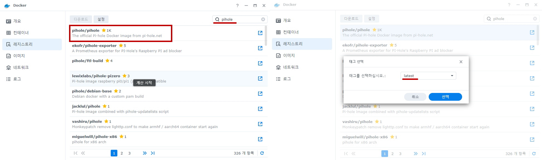Go to first page in left window
This screenshot has width=542, height=160.
coord(75,153)
